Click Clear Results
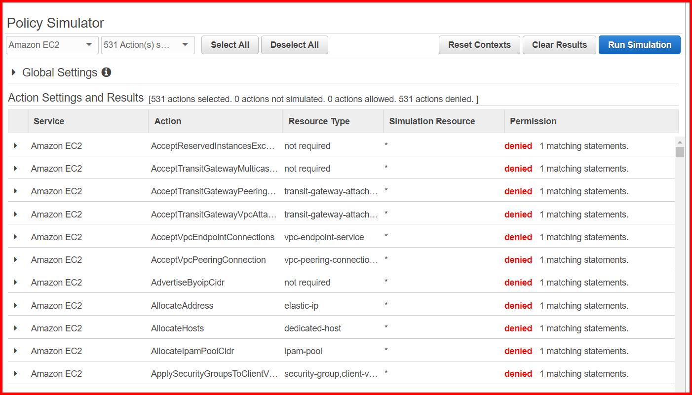 pyautogui.click(x=559, y=44)
